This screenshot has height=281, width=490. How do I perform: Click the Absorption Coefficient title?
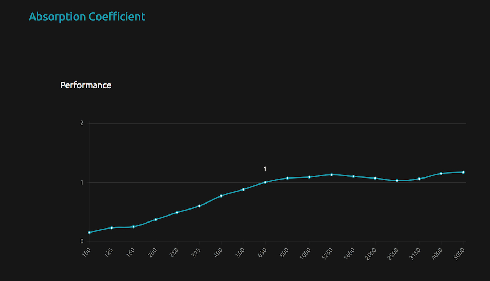tap(87, 17)
